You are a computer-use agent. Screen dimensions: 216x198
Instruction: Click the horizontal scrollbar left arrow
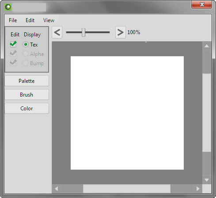(x=57, y=189)
